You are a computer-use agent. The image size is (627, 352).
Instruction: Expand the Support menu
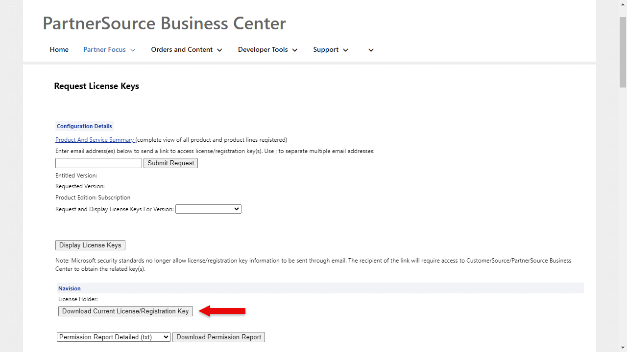[331, 49]
